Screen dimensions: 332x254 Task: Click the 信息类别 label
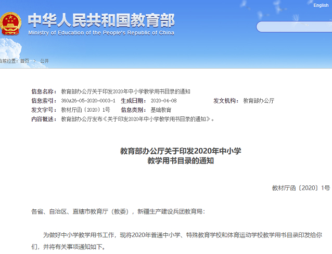click(133, 110)
